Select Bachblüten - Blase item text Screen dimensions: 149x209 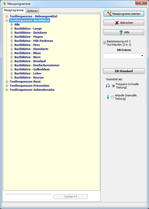click(28, 53)
